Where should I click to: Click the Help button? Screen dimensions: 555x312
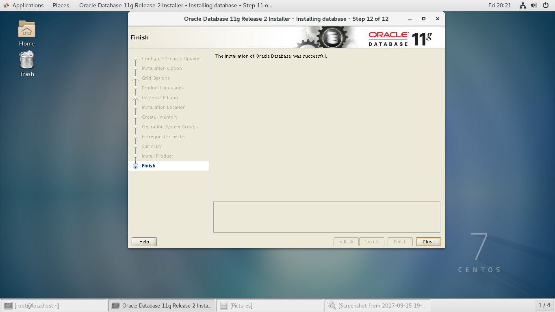144,242
